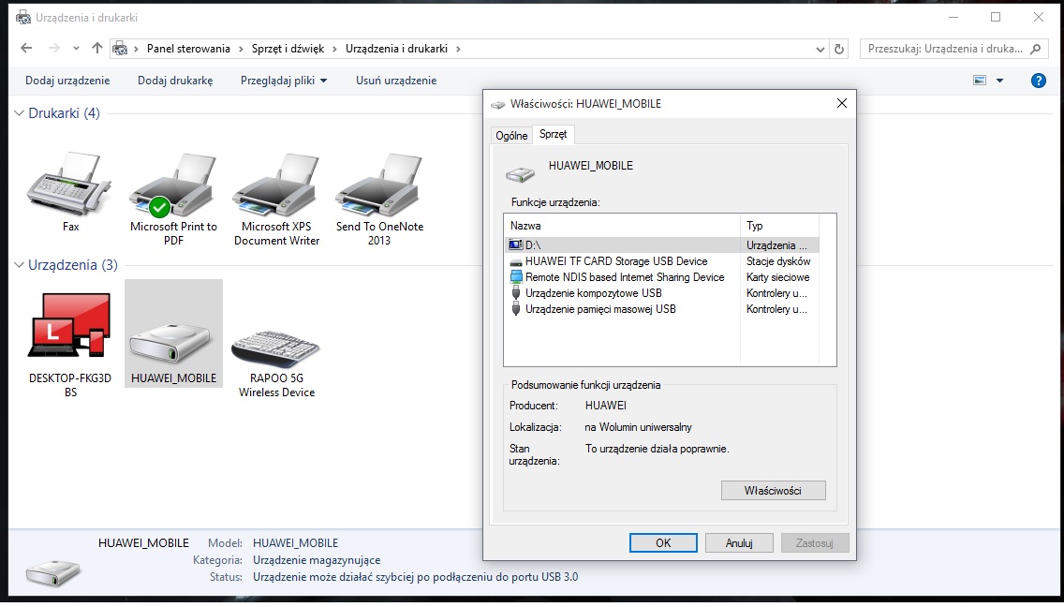The image size is (1064, 607).
Task: Click the Właściwości button in dialog
Action: point(773,491)
